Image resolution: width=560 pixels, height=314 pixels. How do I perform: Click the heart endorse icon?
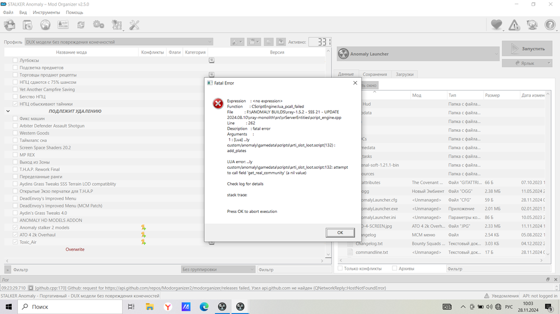[x=496, y=25]
